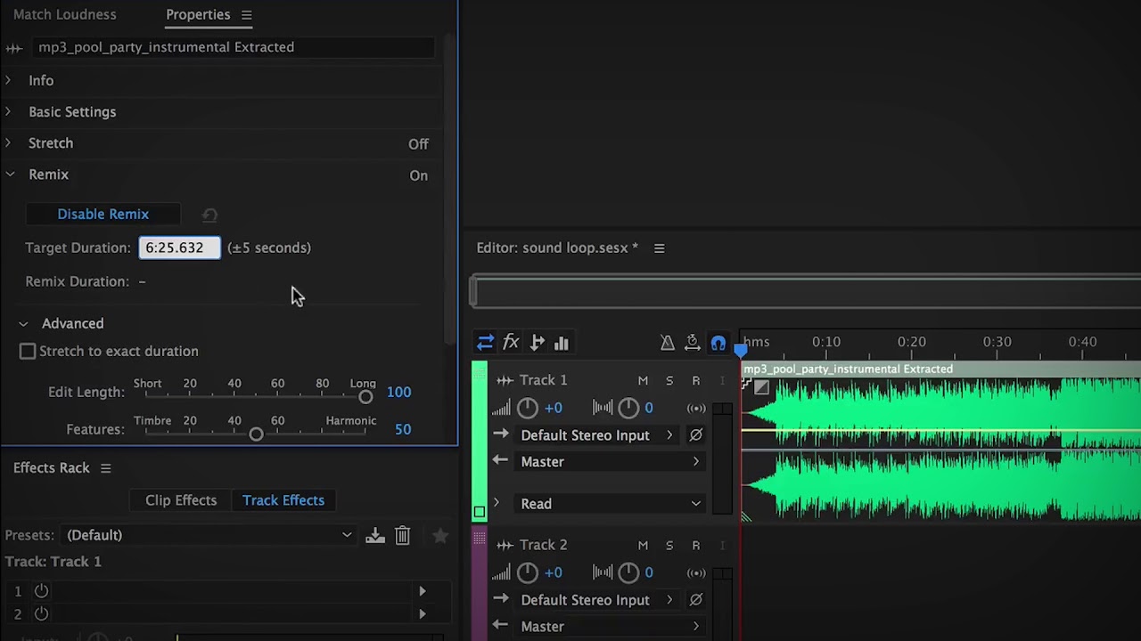The image size is (1141, 641).
Task: Solo Track 1 with S button
Action: [669, 381]
